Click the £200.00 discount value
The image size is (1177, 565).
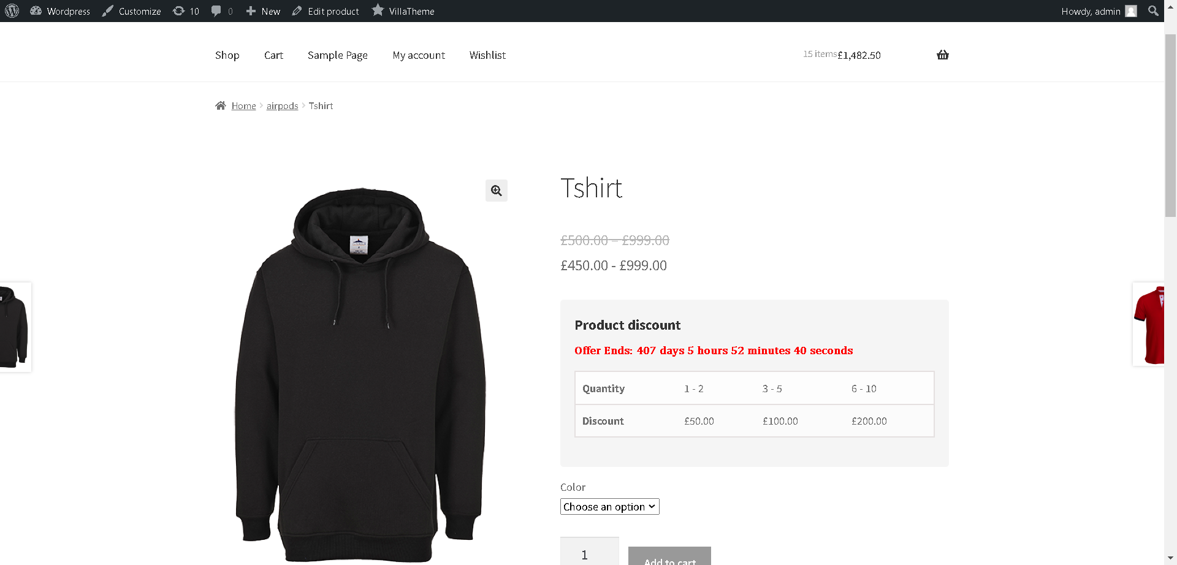point(869,421)
